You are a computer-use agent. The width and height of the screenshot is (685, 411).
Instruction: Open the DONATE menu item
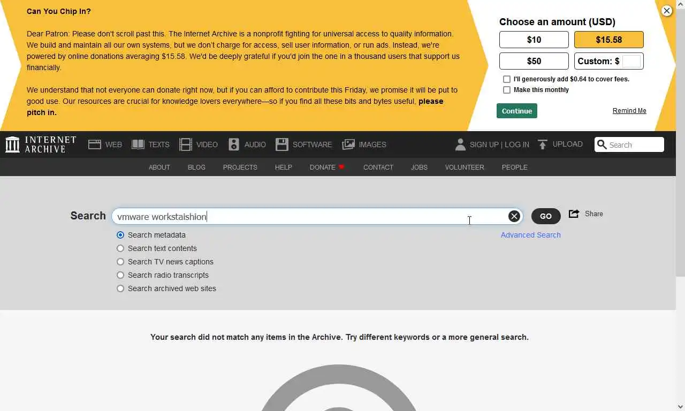[323, 167]
